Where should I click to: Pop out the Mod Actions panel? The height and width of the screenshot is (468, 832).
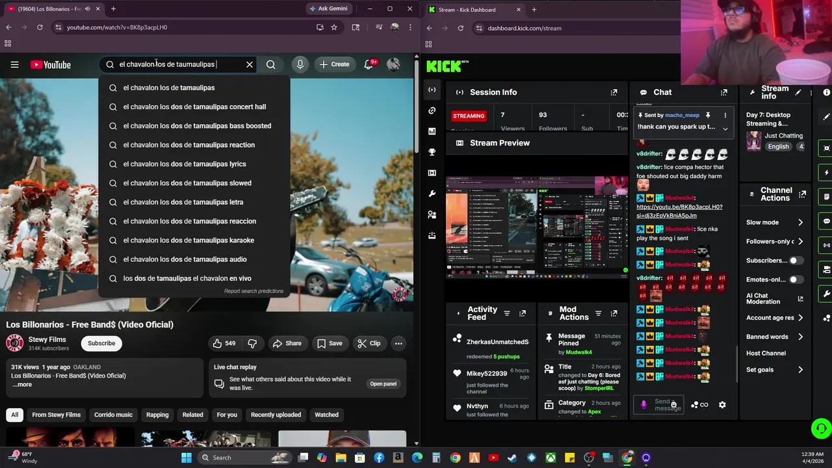click(x=614, y=313)
